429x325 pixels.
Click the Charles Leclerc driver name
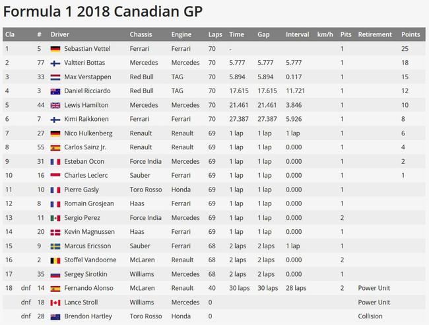click(86, 176)
